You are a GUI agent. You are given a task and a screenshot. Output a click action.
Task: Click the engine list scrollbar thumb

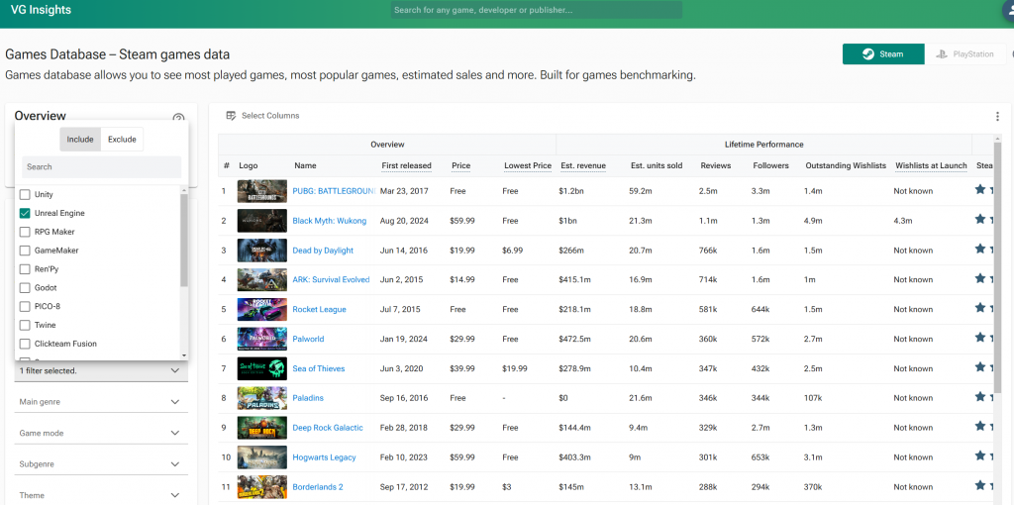pos(184,240)
